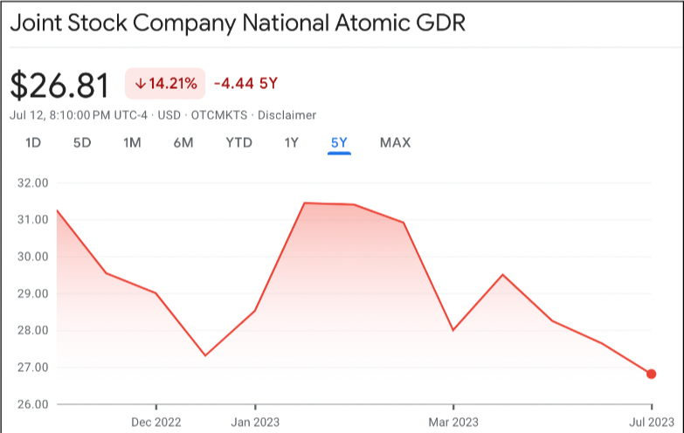The width and height of the screenshot is (684, 433).
Task: Click the 31.00 y-axis label
Action: pyautogui.click(x=32, y=219)
